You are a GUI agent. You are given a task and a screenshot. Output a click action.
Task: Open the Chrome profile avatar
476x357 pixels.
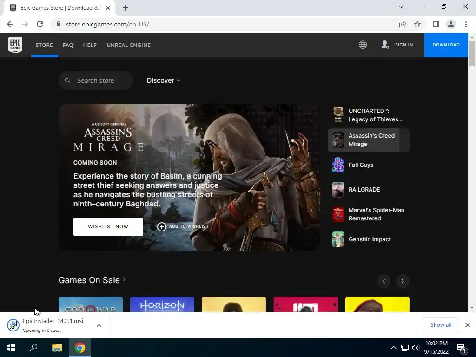451,24
